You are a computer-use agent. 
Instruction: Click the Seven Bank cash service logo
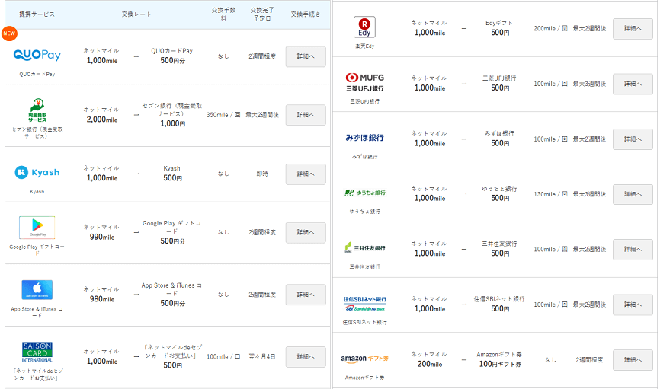[37, 110]
